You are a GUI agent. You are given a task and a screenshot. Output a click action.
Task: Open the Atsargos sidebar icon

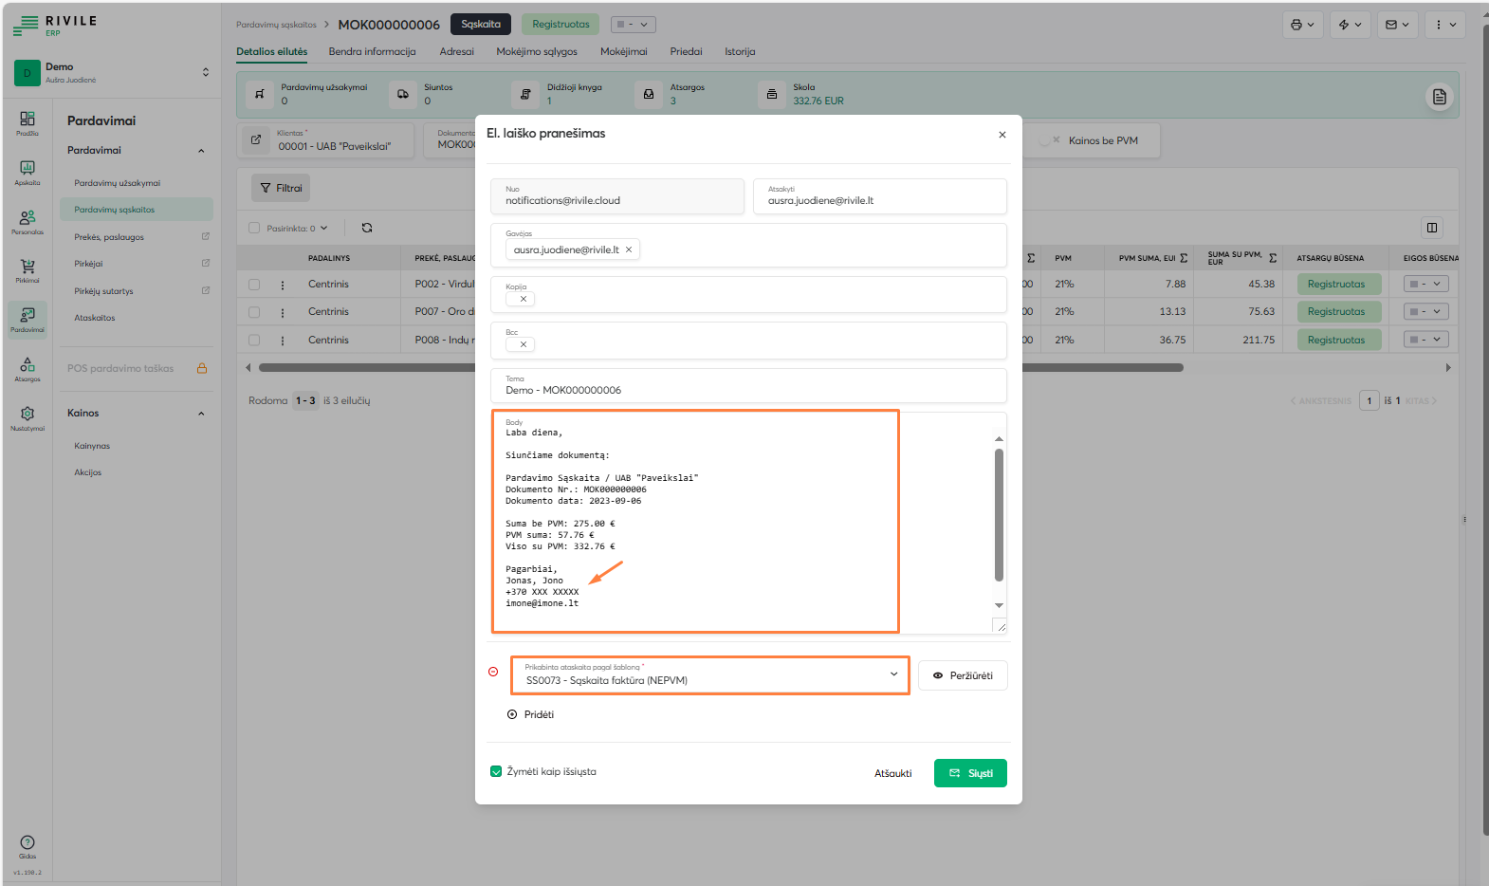(x=28, y=368)
